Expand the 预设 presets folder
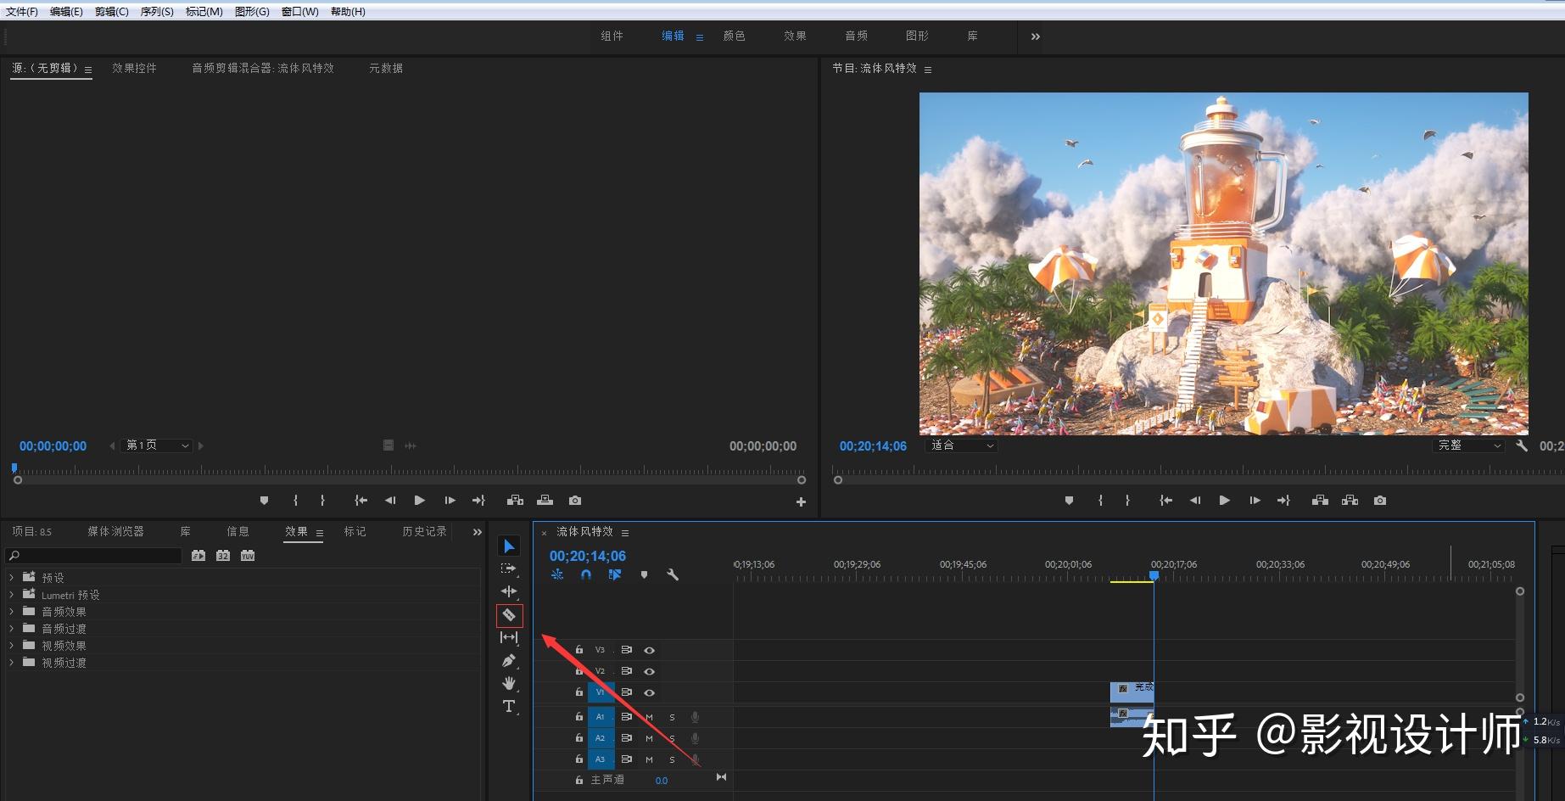Viewport: 1565px width, 801px height. click(12, 578)
